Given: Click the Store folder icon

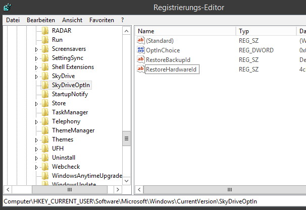Looking at the screenshot, I should point(45,103).
